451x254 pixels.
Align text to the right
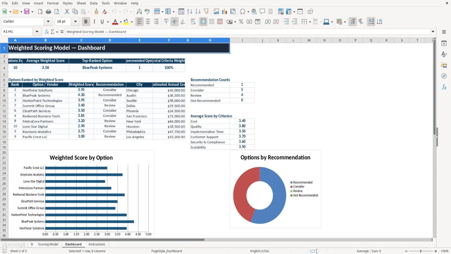(x=156, y=22)
